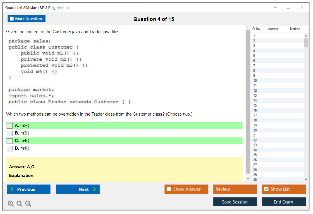313x214 pixels.
Task: Check option C. m4() checkbox
Action: point(10,141)
